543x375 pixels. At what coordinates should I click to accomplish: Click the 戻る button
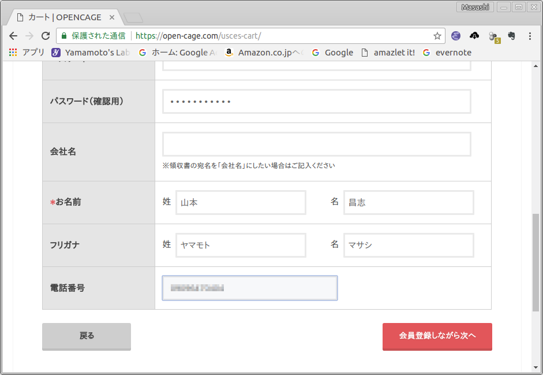87,336
